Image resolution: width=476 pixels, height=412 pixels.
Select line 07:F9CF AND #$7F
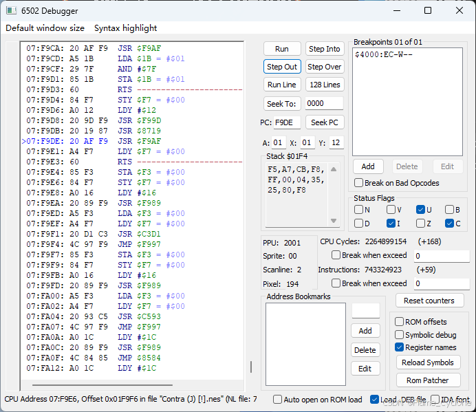click(91, 69)
